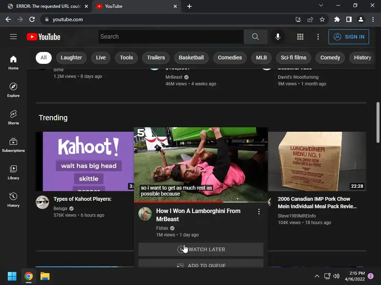Click the SIGN IN button
Image resolution: width=381 pixels, height=285 pixels.
348,37
